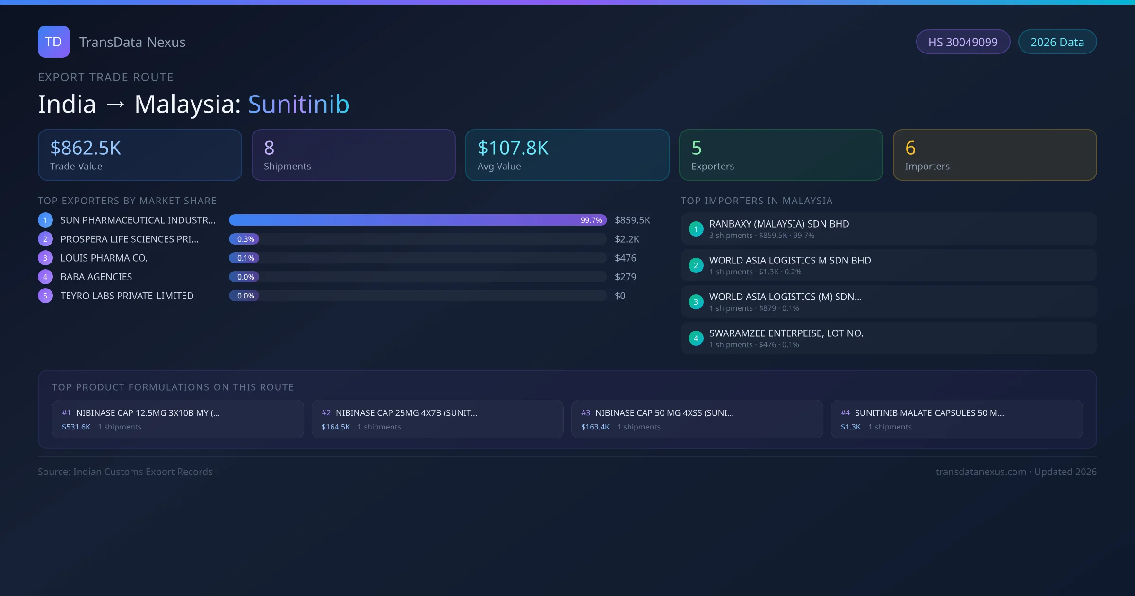1135x596 pixels.
Task: Click rank 5 badge beside Teyro Labs
Action: click(x=45, y=296)
